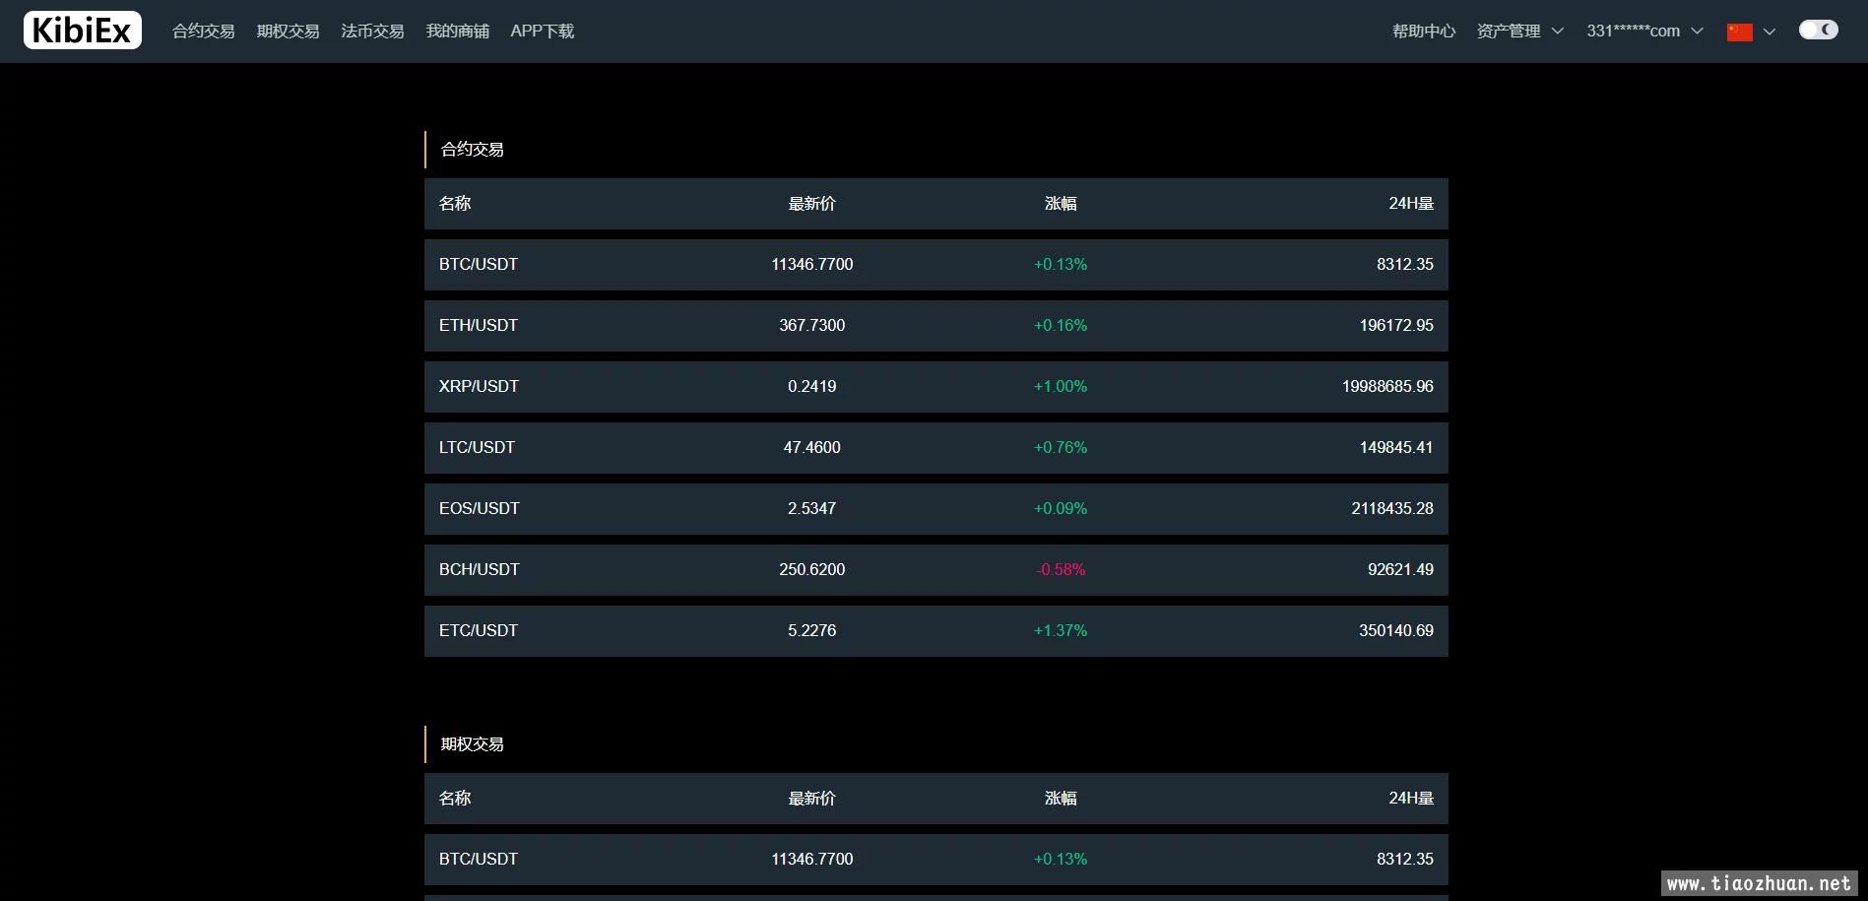Click the KibiEx logo

pyautogui.click(x=83, y=31)
